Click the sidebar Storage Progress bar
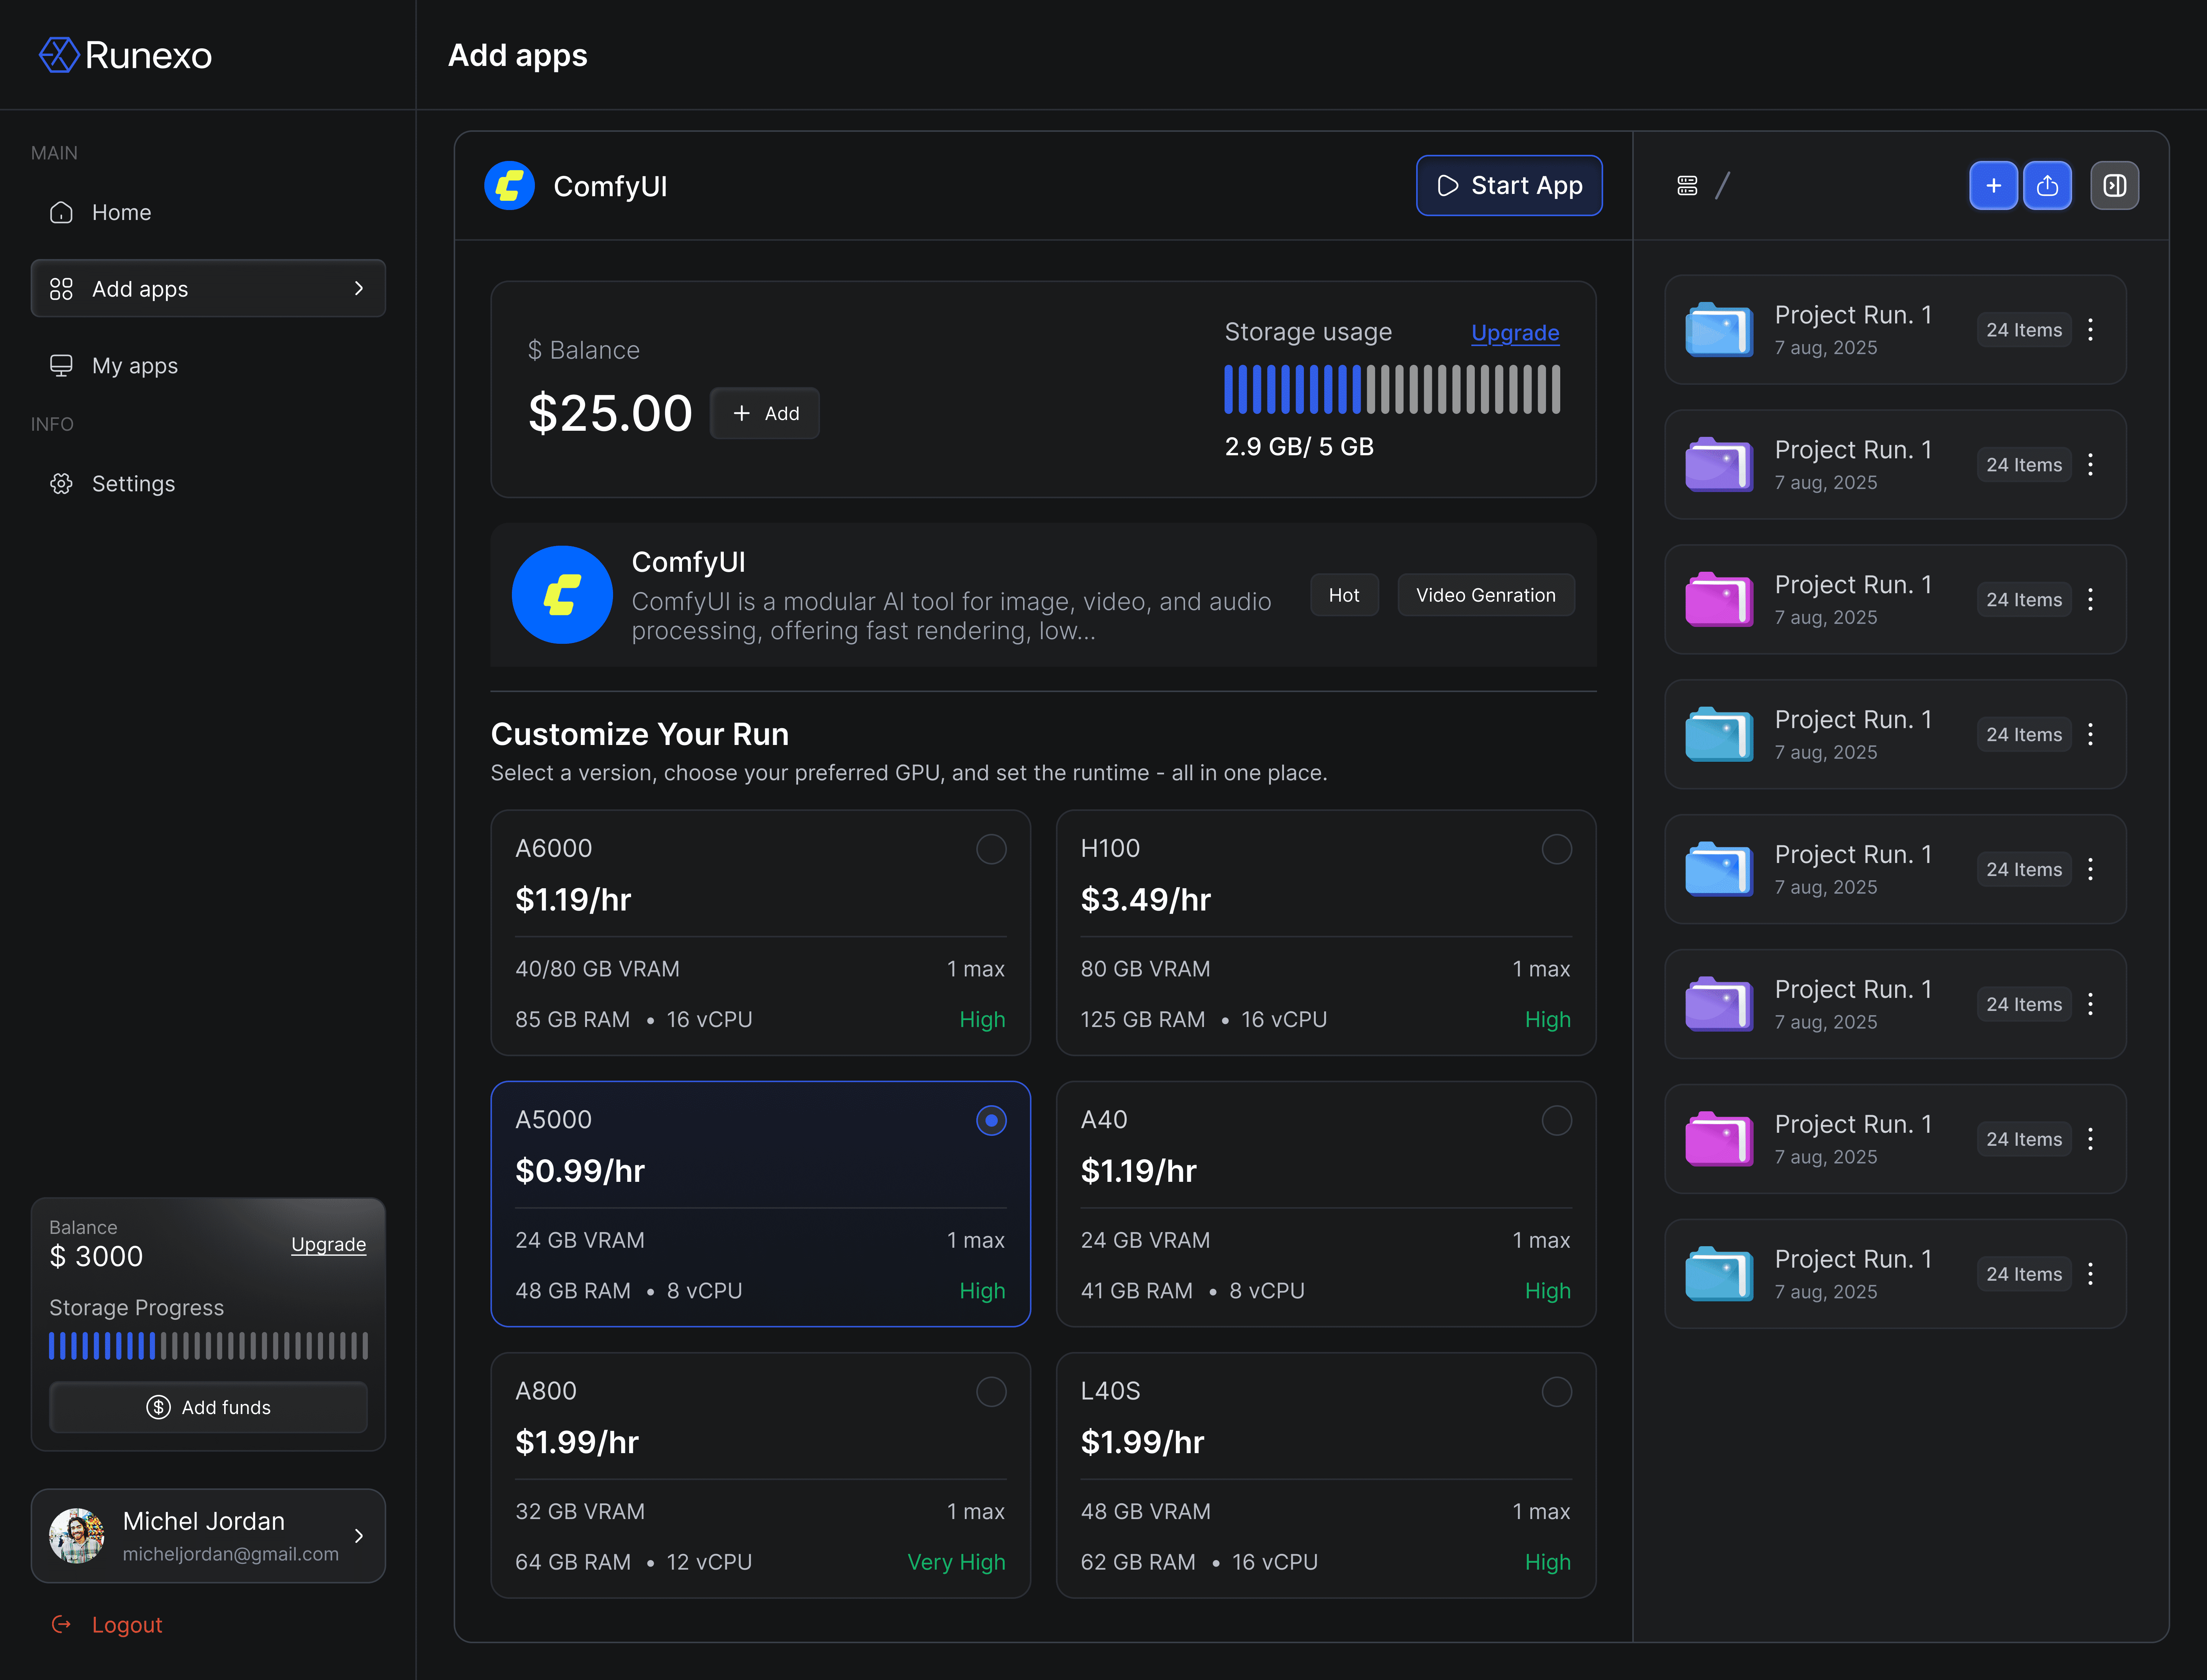 pyautogui.click(x=208, y=1346)
